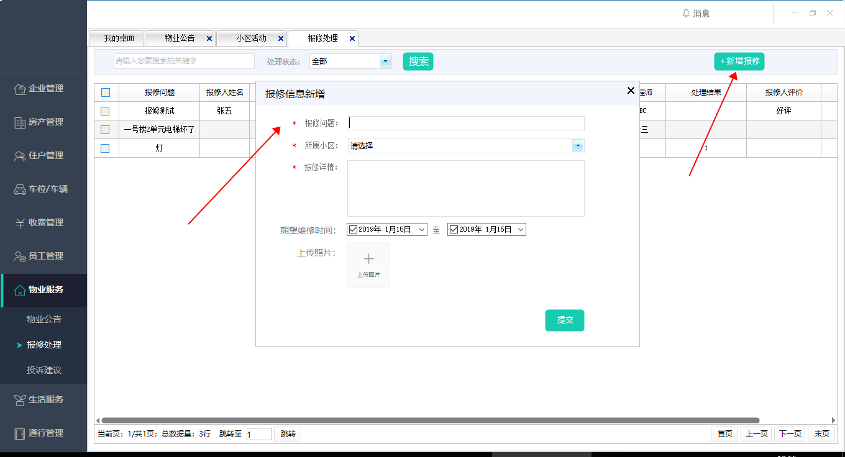The width and height of the screenshot is (845, 457).
Task: Click the 车位/车辆 car icon
Action: (x=20, y=189)
